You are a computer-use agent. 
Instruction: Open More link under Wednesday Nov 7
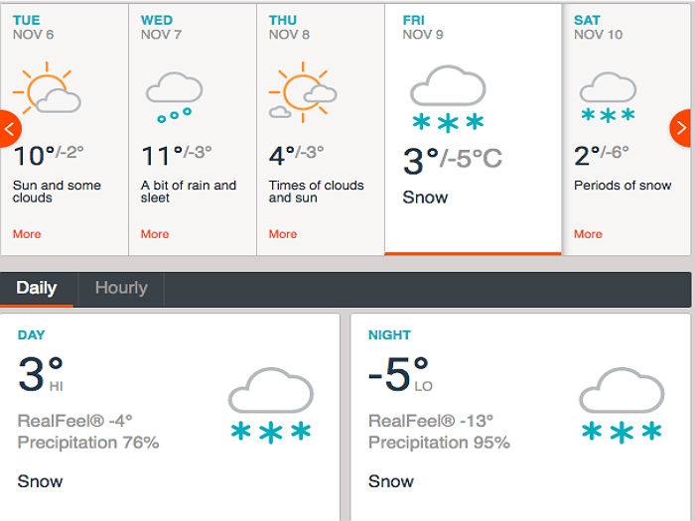[155, 234]
